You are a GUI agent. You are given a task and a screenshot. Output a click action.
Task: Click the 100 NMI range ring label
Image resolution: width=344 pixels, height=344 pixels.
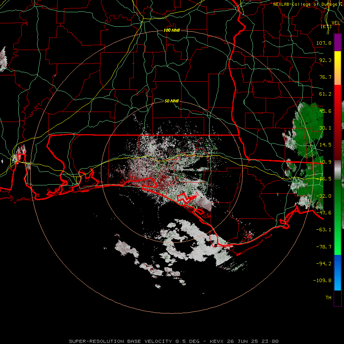(x=172, y=30)
